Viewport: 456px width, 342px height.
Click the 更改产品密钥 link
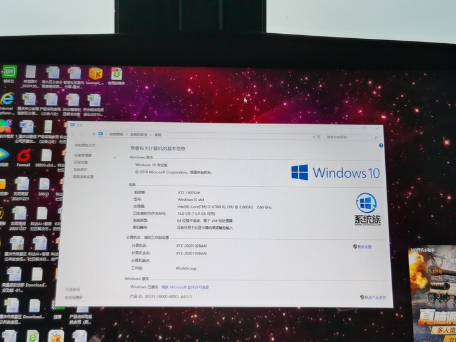pyautogui.click(x=375, y=297)
